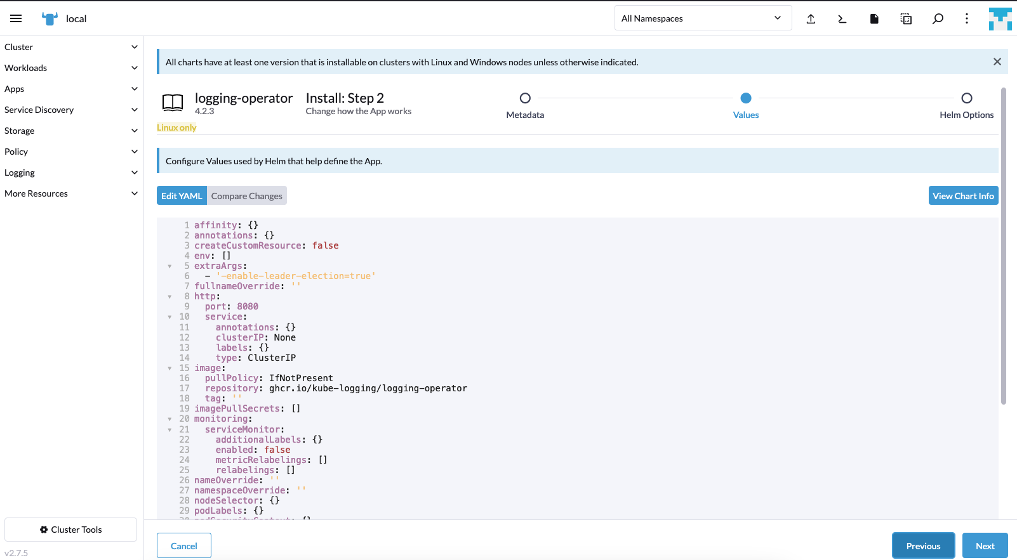This screenshot has width=1017, height=560.
Task: Collapse the image YAML block fold arrow
Action: click(x=169, y=368)
